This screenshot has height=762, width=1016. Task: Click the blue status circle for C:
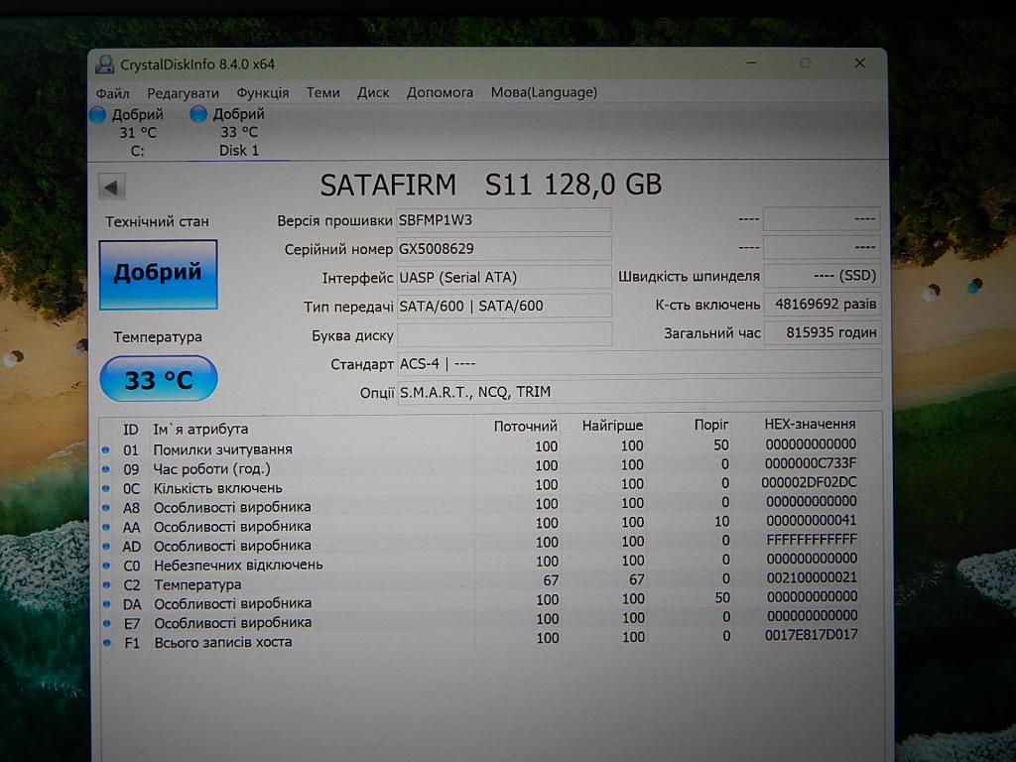point(98,115)
